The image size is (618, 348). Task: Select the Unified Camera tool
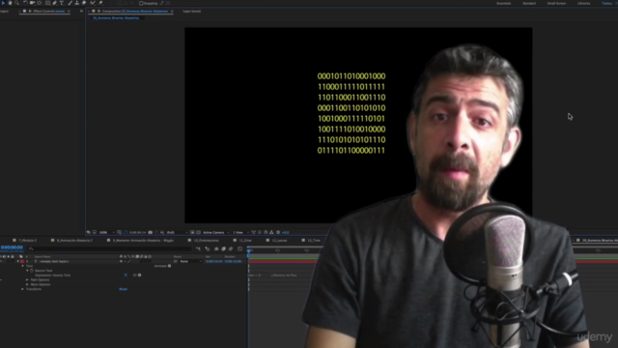click(32, 3)
